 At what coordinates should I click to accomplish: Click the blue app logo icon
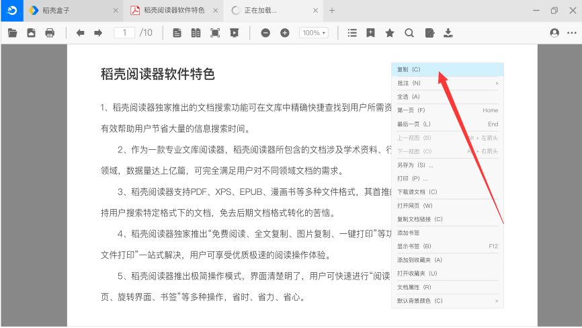point(12,10)
